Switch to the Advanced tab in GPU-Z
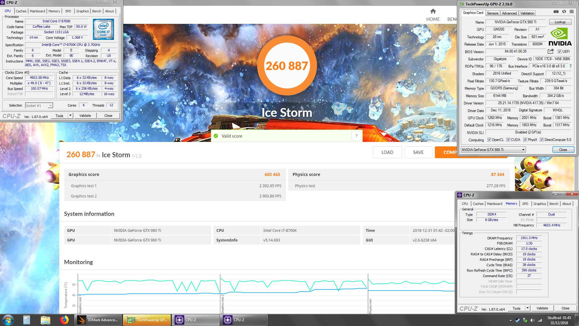Viewport: 579px width, 326px height. coord(509,13)
